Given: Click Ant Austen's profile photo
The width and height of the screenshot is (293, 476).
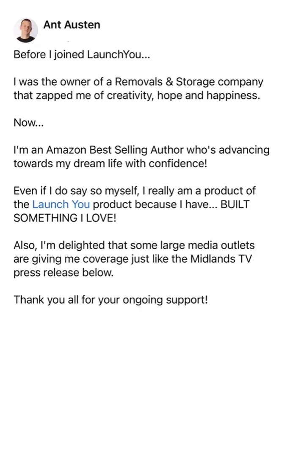Looking at the screenshot, I should click(25, 30).
